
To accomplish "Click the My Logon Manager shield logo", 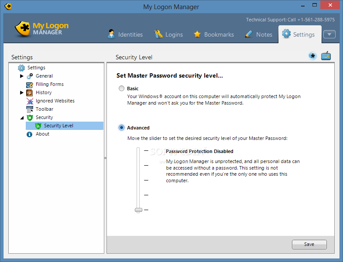I will click(x=22, y=29).
